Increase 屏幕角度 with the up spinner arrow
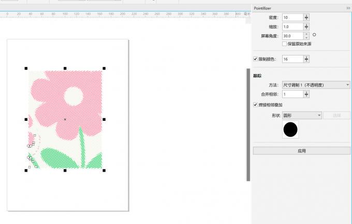This screenshot has width=352, height=224. [x=306, y=34]
